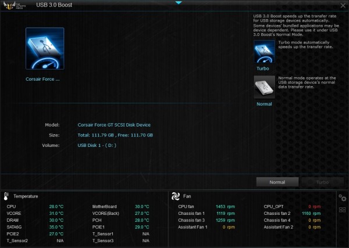Click SATA6G temperature 35.0 °C value
Image resolution: width=349 pixels, height=248 pixels.
tap(56, 227)
